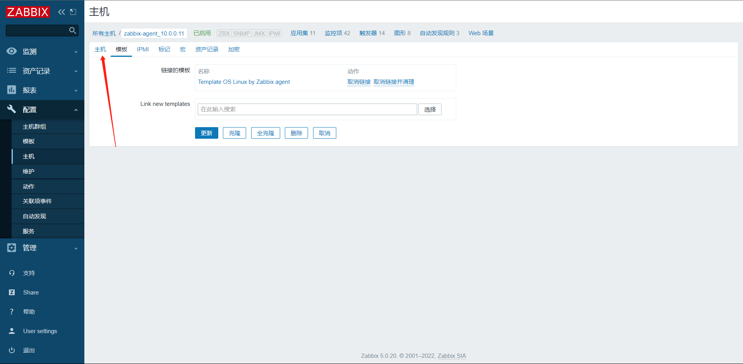This screenshot has width=743, height=364.
Task: Click the list icon for 资产记录
Action: coord(12,71)
